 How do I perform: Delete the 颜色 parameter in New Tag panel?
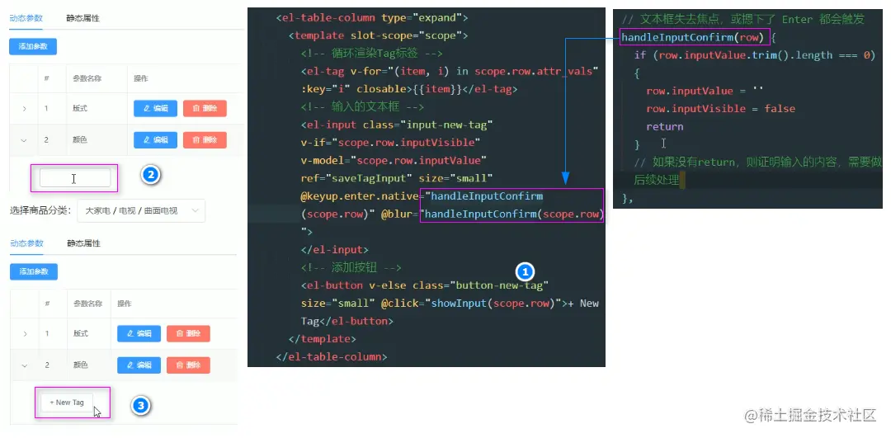(x=188, y=365)
